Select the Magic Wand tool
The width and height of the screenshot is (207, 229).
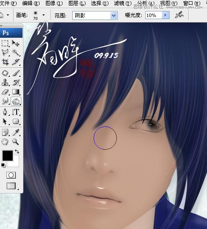(16, 53)
